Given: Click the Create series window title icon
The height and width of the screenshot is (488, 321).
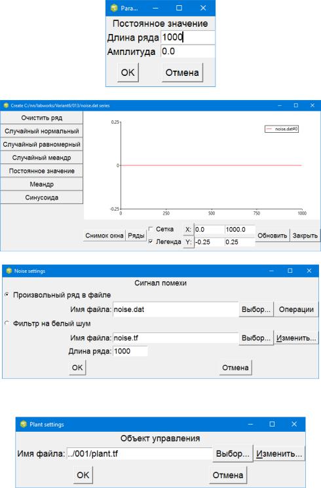Looking at the screenshot, I should point(6,105).
